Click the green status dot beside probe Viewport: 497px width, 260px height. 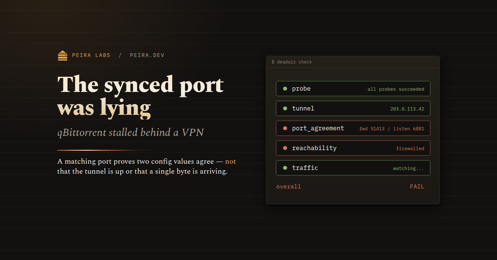click(285, 89)
